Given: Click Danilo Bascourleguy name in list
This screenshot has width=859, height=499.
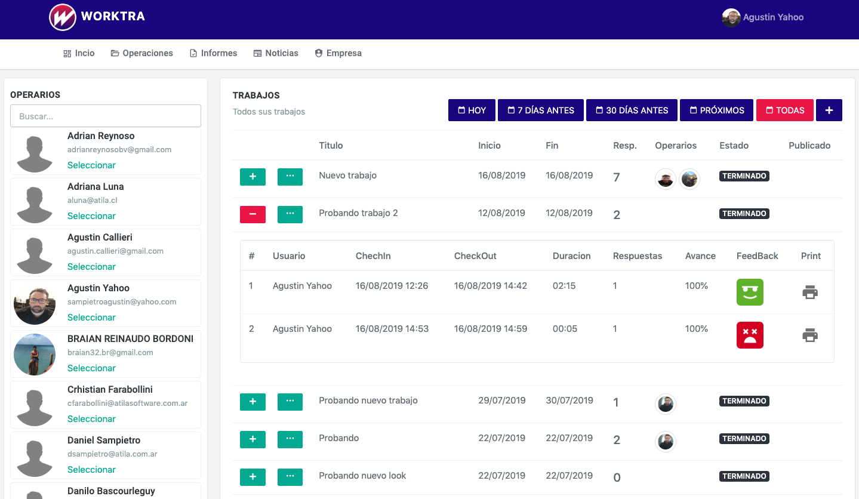Looking at the screenshot, I should point(111,491).
